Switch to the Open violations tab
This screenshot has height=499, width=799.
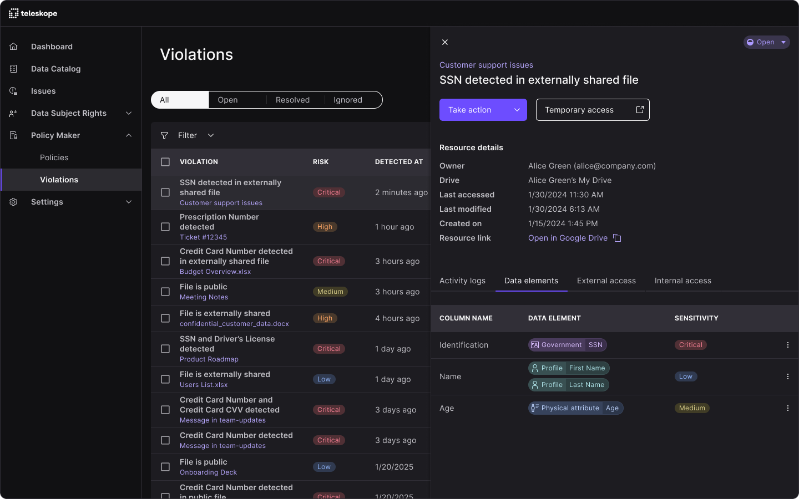237,100
